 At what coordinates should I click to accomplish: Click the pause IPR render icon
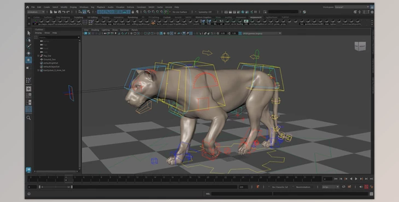(x=255, y=12)
